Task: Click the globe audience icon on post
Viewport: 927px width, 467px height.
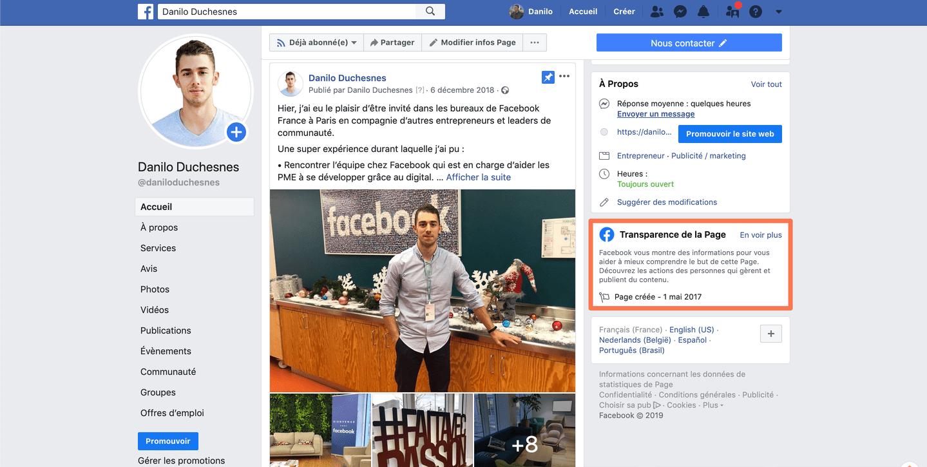Action: [x=505, y=90]
